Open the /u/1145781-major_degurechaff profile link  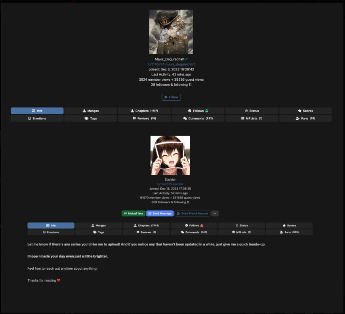[x=171, y=64]
